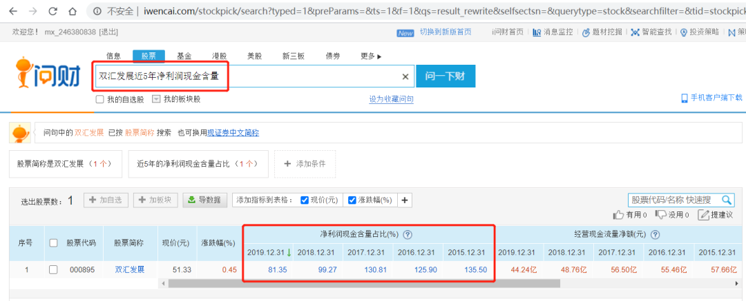Click green sort arrow on 2019.12.31 column
The height and width of the screenshot is (301, 746).
click(x=289, y=252)
